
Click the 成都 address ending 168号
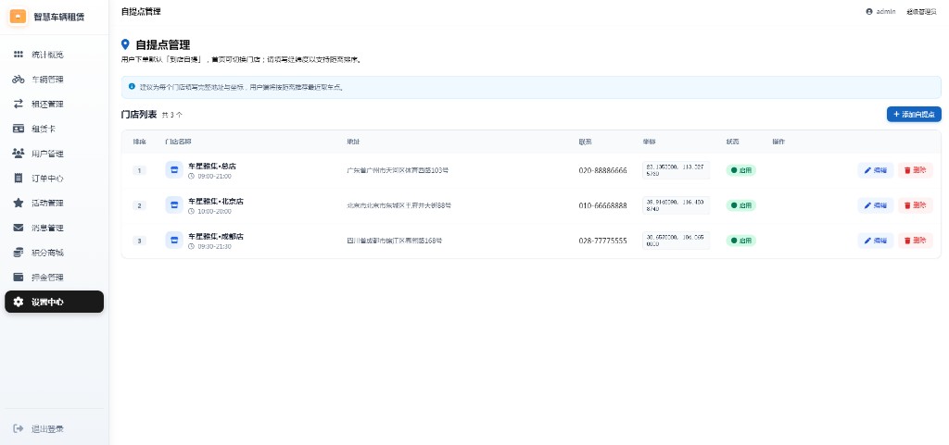tap(394, 241)
